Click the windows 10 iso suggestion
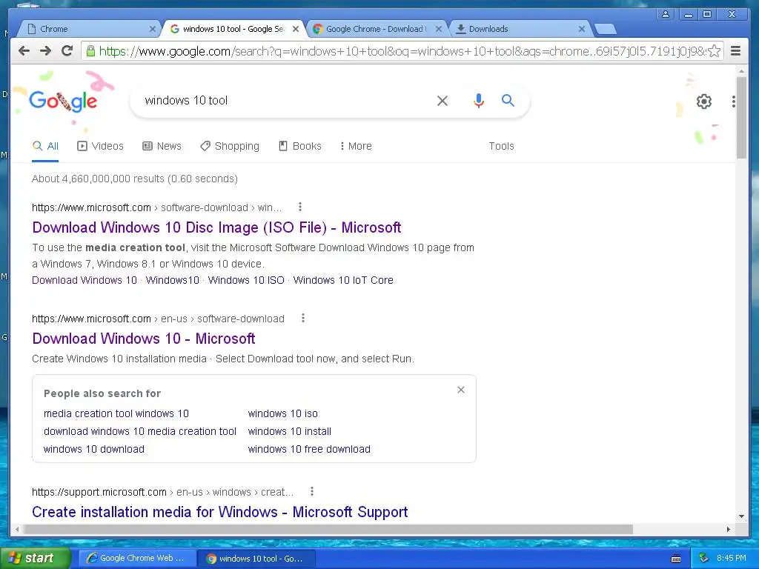The image size is (759, 569). pos(282,413)
